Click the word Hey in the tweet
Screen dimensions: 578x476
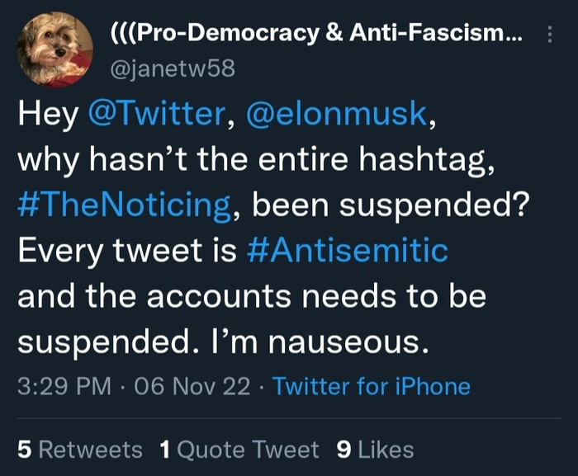(45, 114)
